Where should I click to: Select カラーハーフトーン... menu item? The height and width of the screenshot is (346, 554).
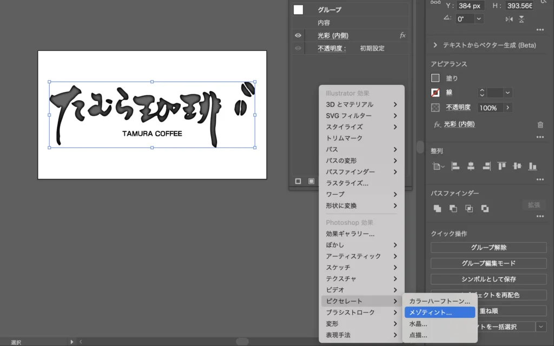pos(439,301)
